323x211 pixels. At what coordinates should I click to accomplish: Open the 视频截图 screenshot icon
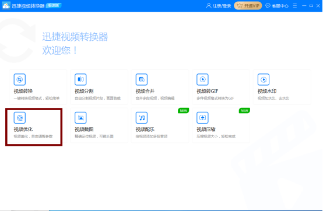[80, 118]
